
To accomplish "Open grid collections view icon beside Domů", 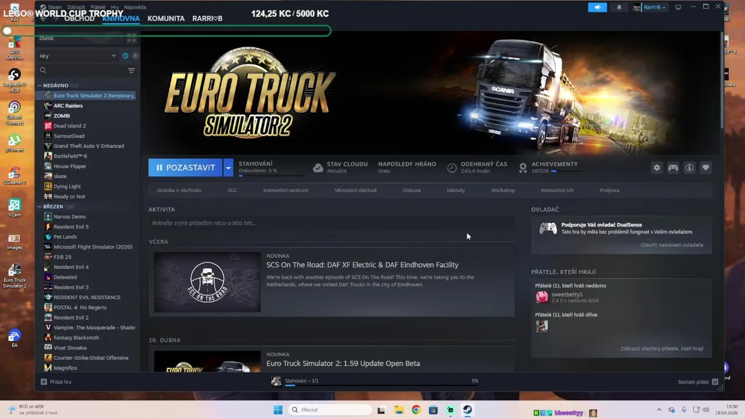I will 132,38.
